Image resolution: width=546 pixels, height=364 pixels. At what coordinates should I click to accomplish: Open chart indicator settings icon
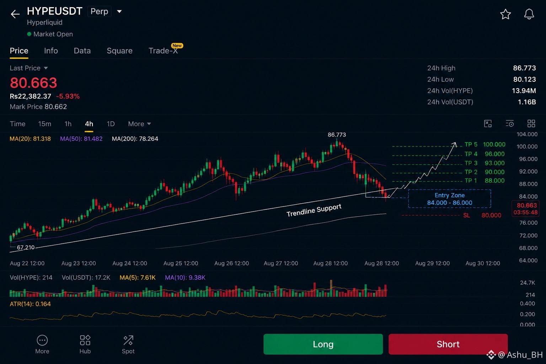point(509,123)
